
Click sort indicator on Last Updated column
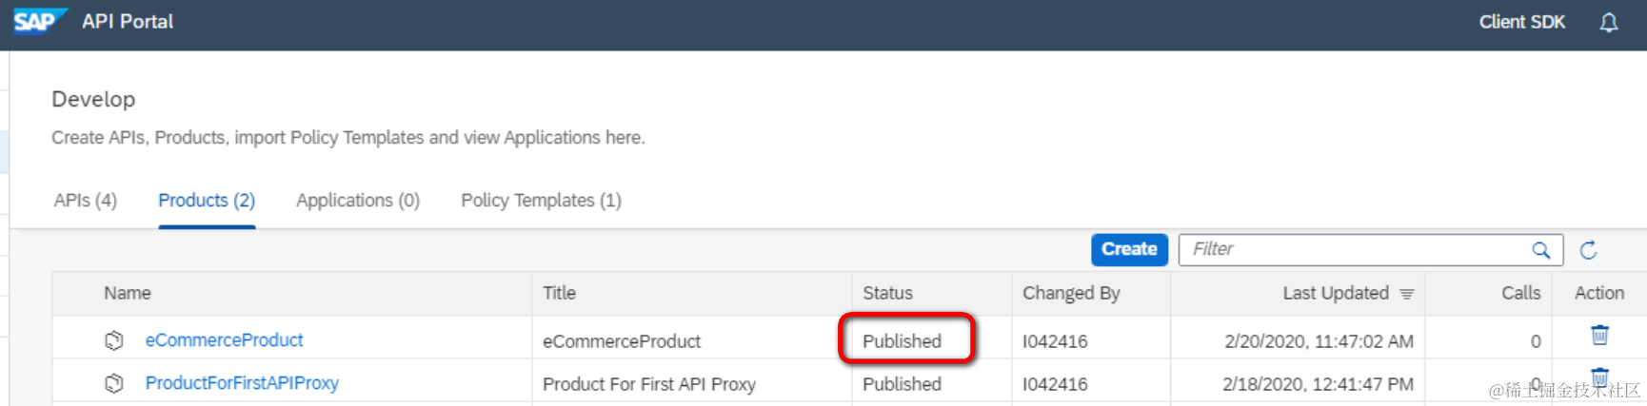tap(1407, 294)
